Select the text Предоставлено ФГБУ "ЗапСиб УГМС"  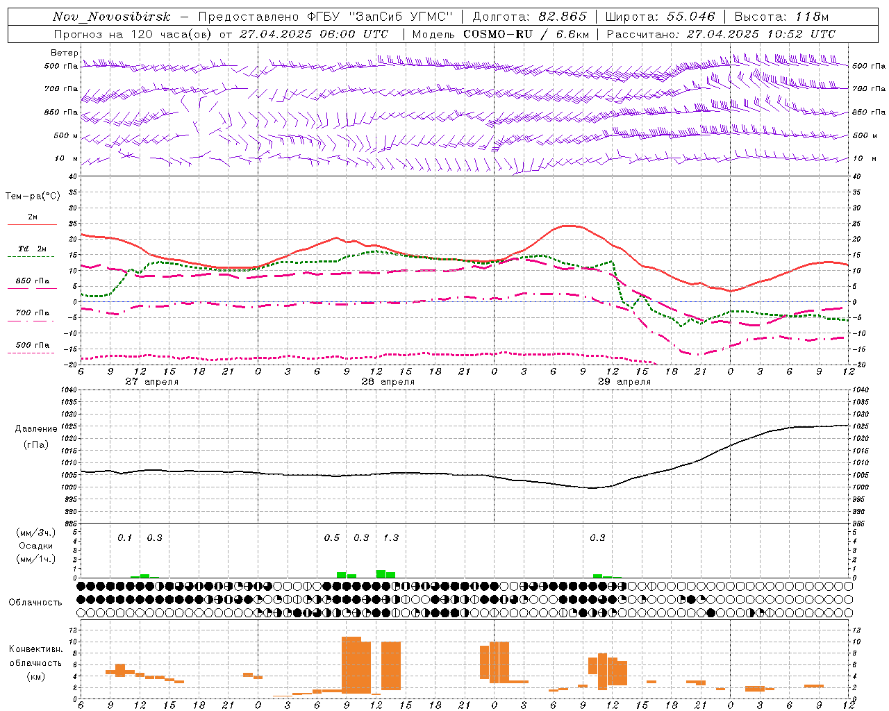325,17
